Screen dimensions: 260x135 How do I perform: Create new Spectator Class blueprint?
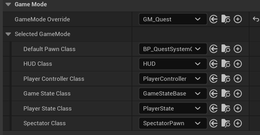238,123
